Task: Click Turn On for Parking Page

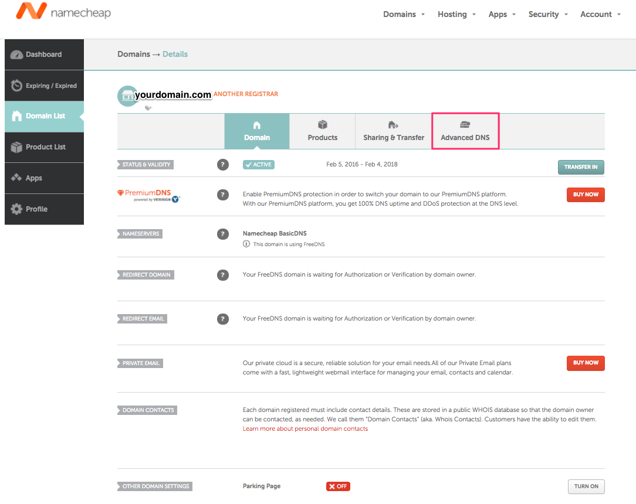Action: tap(586, 486)
